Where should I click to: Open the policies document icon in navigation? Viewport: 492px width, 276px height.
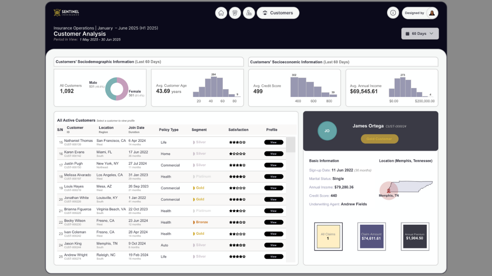(x=235, y=13)
